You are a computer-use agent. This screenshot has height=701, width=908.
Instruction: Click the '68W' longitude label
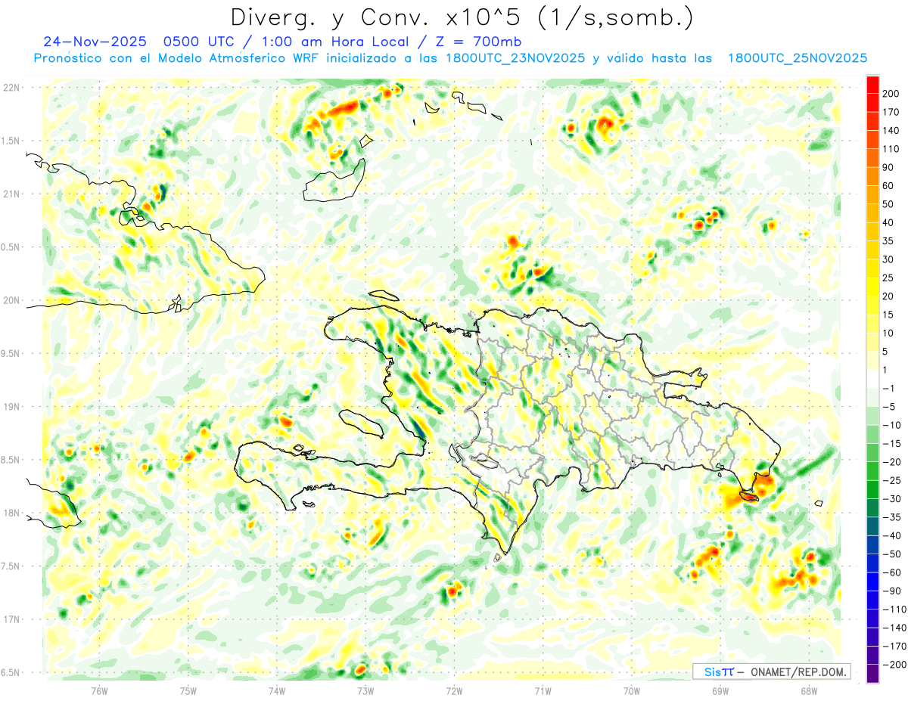808,690
